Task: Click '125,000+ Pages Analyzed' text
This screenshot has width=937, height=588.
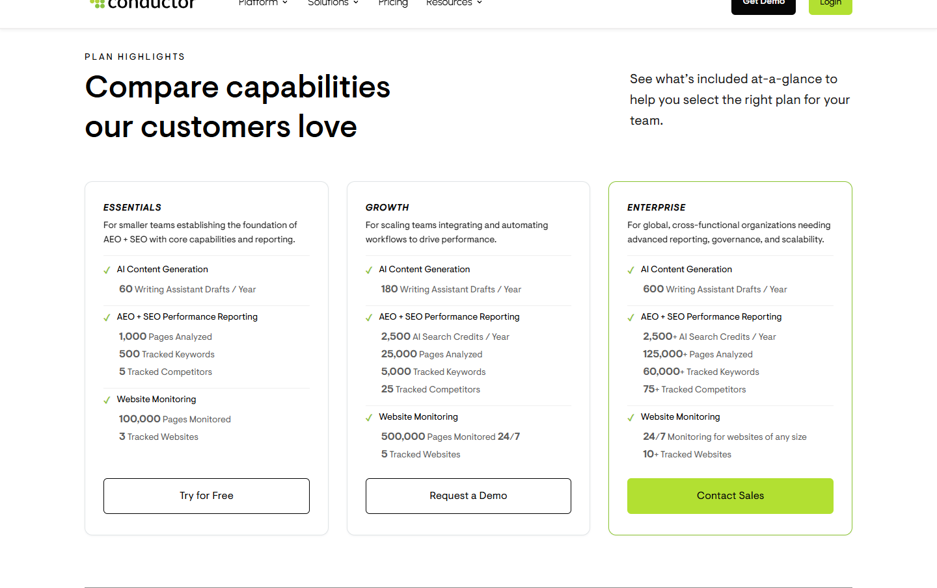Action: 698,354
